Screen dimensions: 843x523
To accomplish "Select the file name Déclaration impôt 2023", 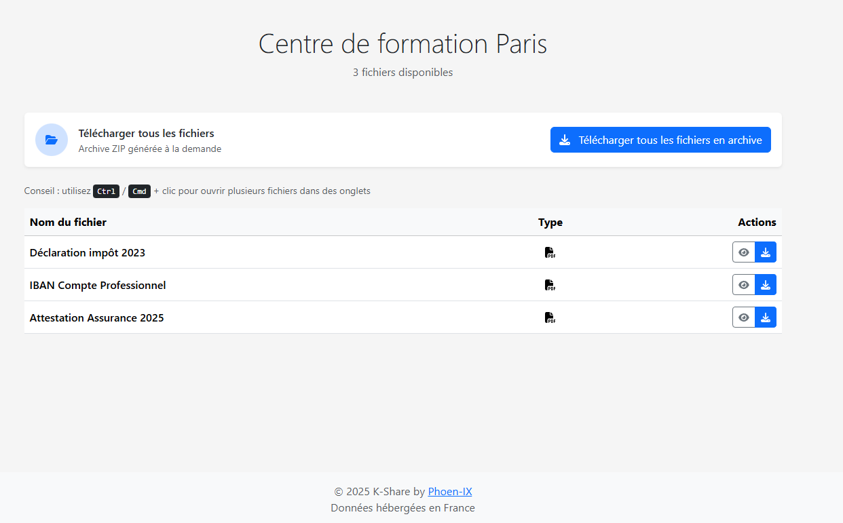I will pos(88,252).
